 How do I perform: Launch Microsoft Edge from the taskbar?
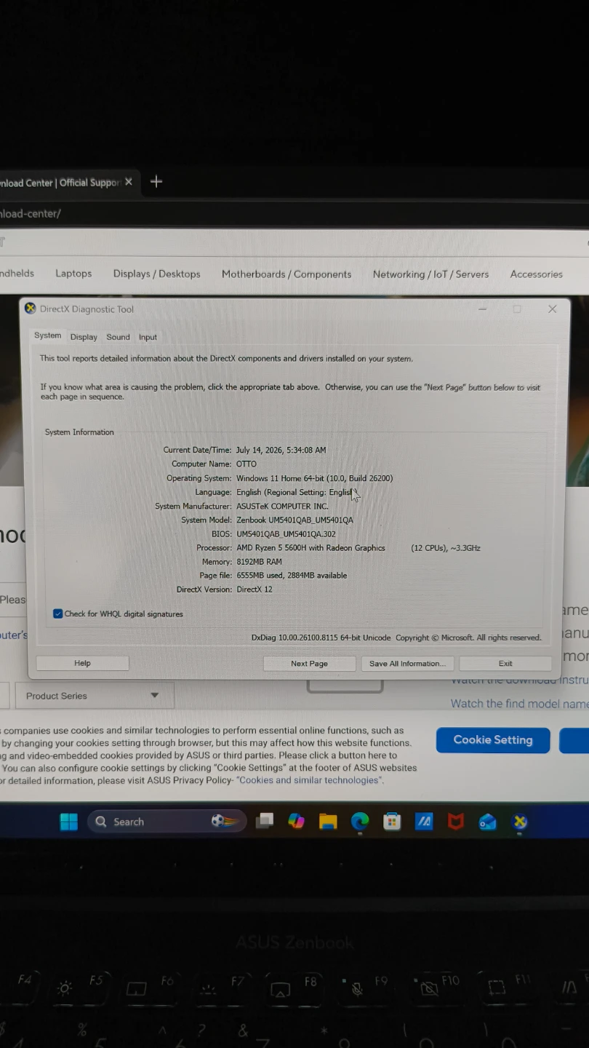360,822
